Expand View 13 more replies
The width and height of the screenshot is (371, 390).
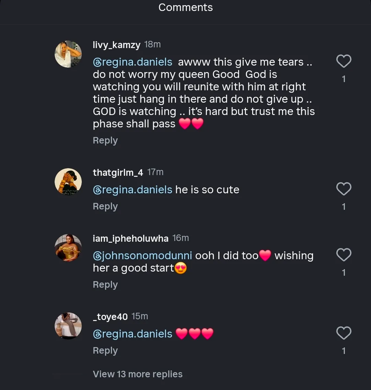click(x=137, y=374)
